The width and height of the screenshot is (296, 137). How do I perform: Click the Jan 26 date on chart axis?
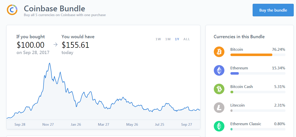pos(76,124)
